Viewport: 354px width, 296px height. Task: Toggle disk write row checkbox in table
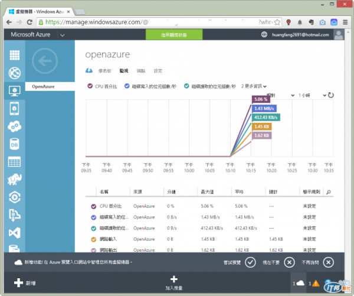(93, 217)
